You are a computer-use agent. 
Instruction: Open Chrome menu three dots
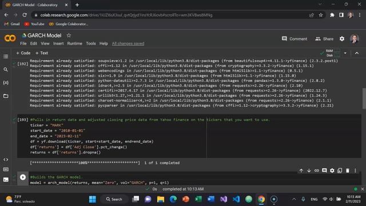pyautogui.click(x=360, y=15)
